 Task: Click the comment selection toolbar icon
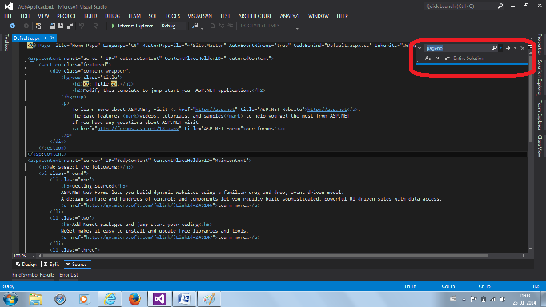221,26
